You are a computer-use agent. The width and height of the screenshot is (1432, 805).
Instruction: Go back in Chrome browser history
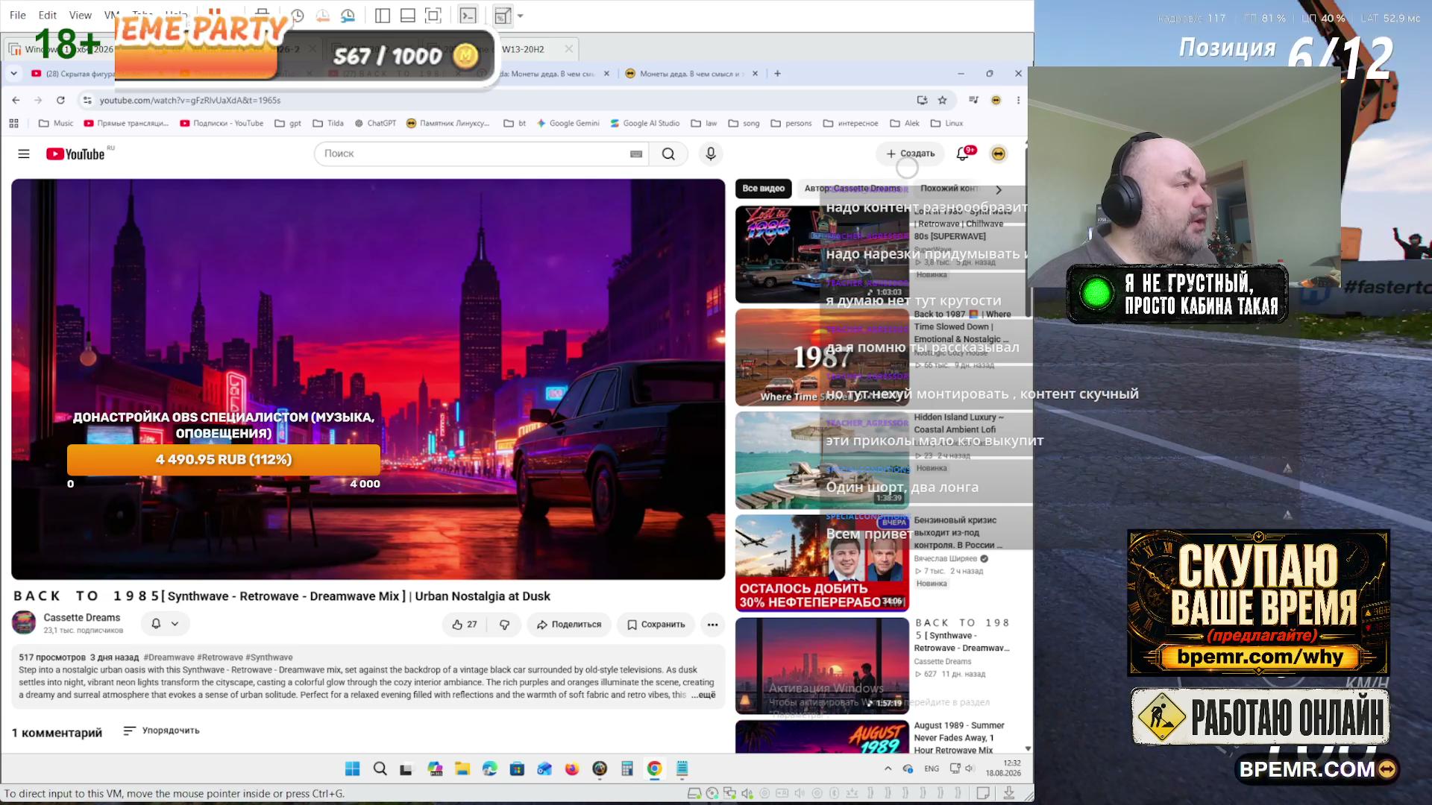16,100
